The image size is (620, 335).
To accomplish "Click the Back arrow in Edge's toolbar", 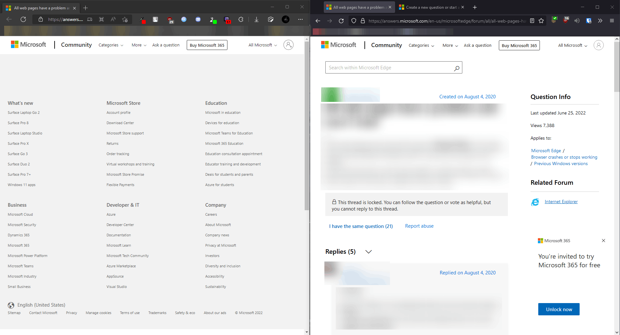I will pos(9,19).
